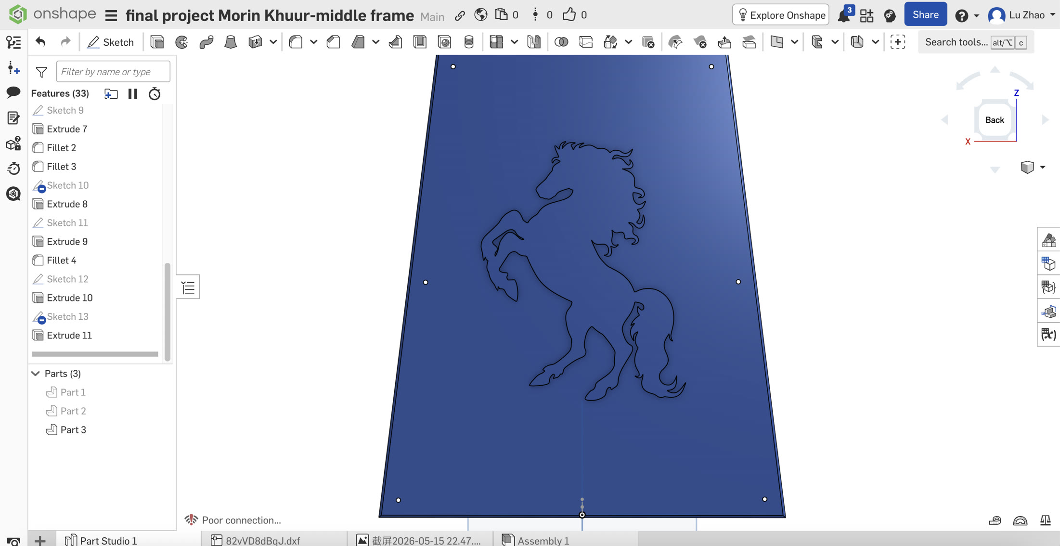This screenshot has width=1060, height=546.
Task: Select the Shell tool
Action: pos(420,42)
